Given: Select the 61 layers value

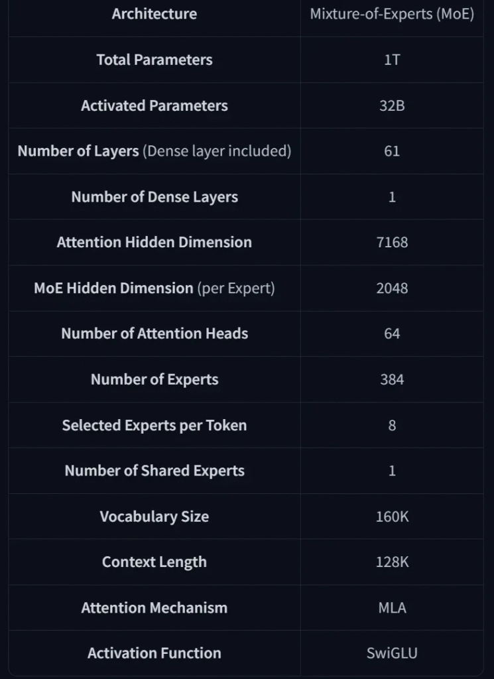Looking at the screenshot, I should tap(392, 151).
